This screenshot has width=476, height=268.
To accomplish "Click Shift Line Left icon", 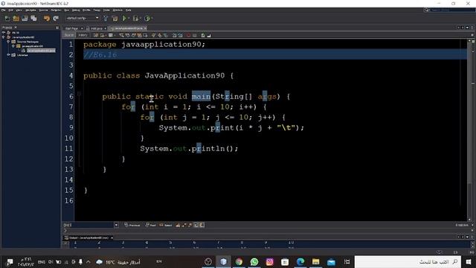I will (x=174, y=36).
